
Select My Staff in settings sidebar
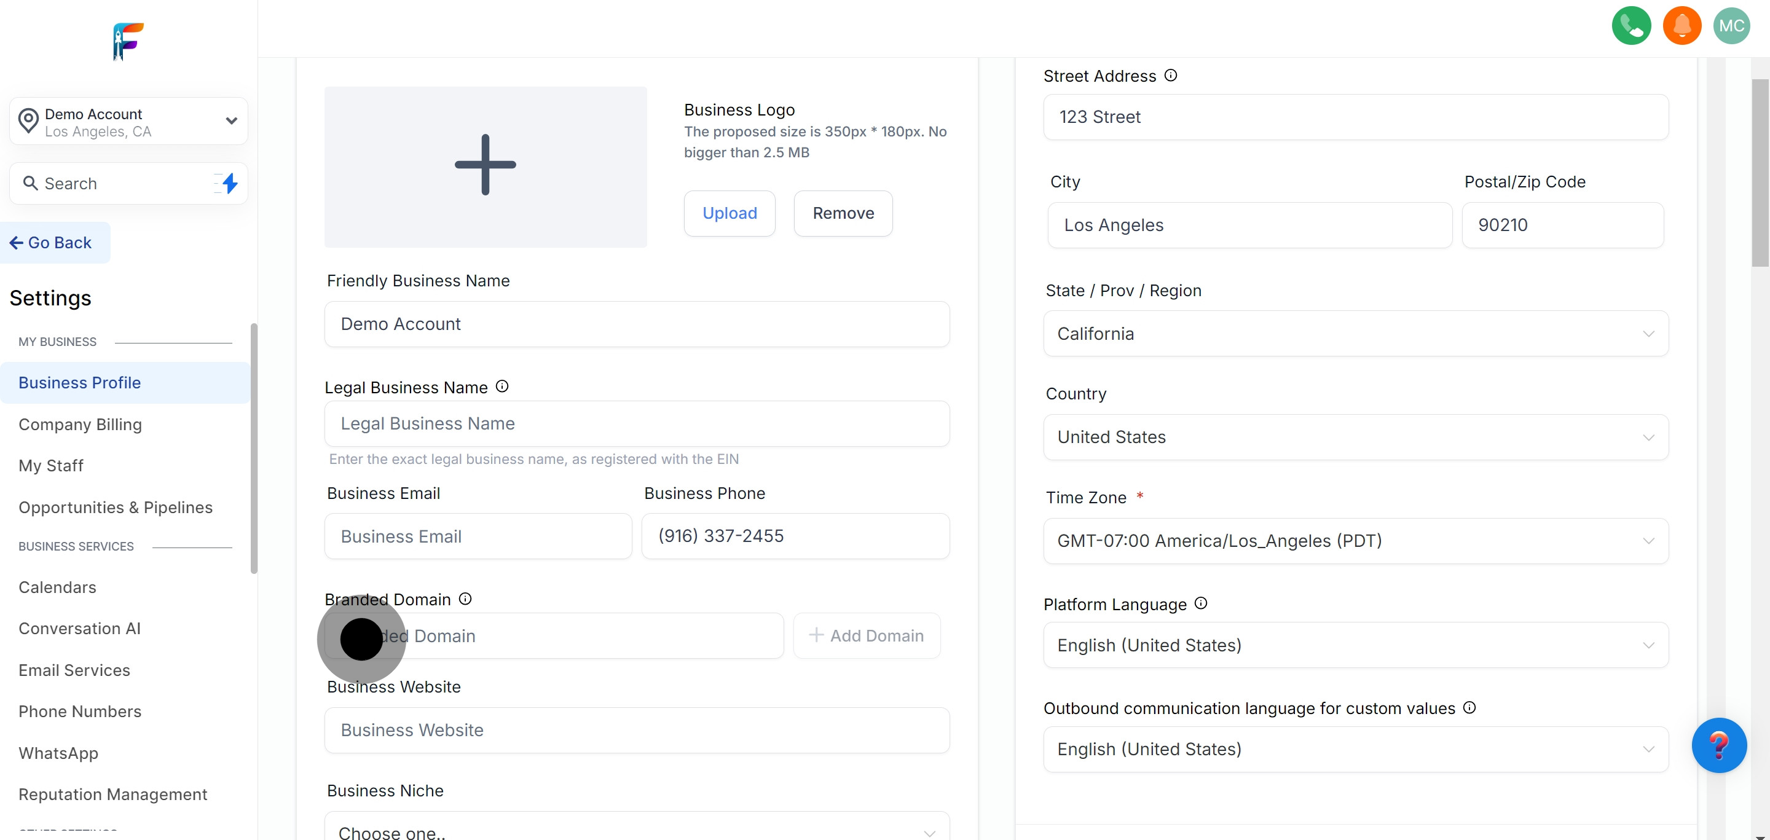(51, 466)
